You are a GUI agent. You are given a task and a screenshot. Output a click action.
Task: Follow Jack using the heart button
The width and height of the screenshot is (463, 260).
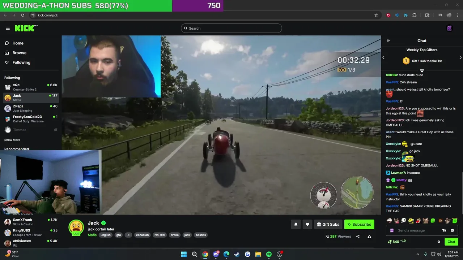click(307, 224)
